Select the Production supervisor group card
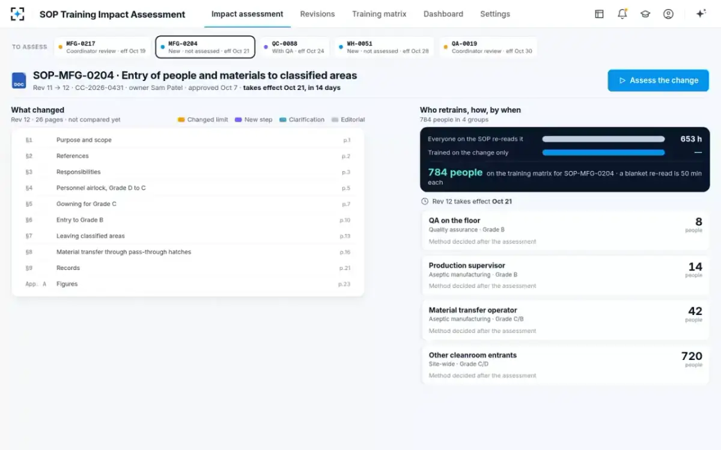This screenshot has height=450, width=721. point(565,275)
